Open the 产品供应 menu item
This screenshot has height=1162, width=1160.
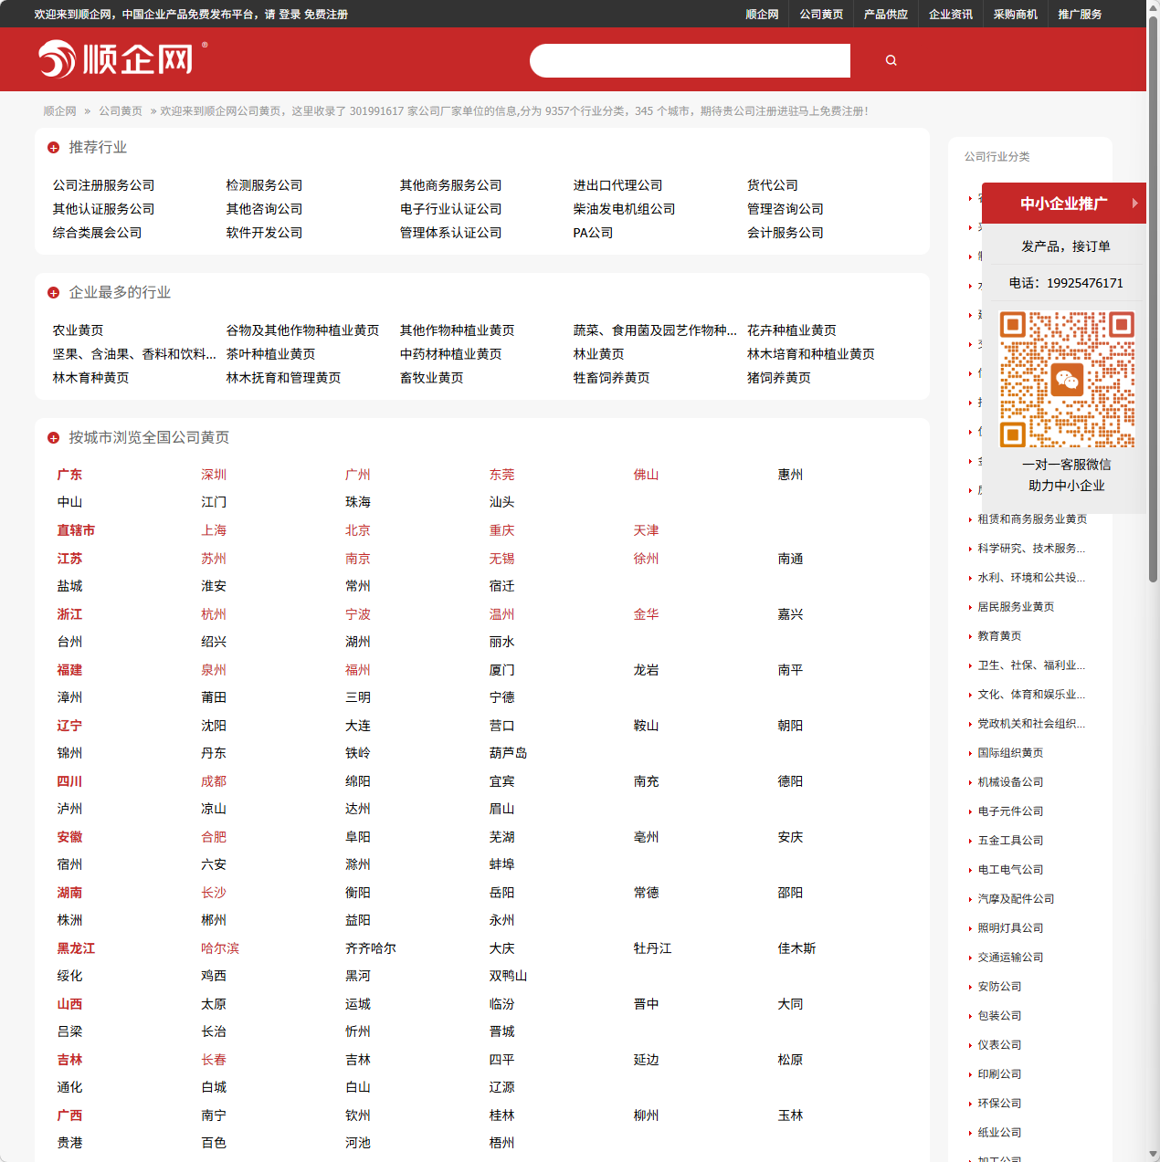pos(884,14)
